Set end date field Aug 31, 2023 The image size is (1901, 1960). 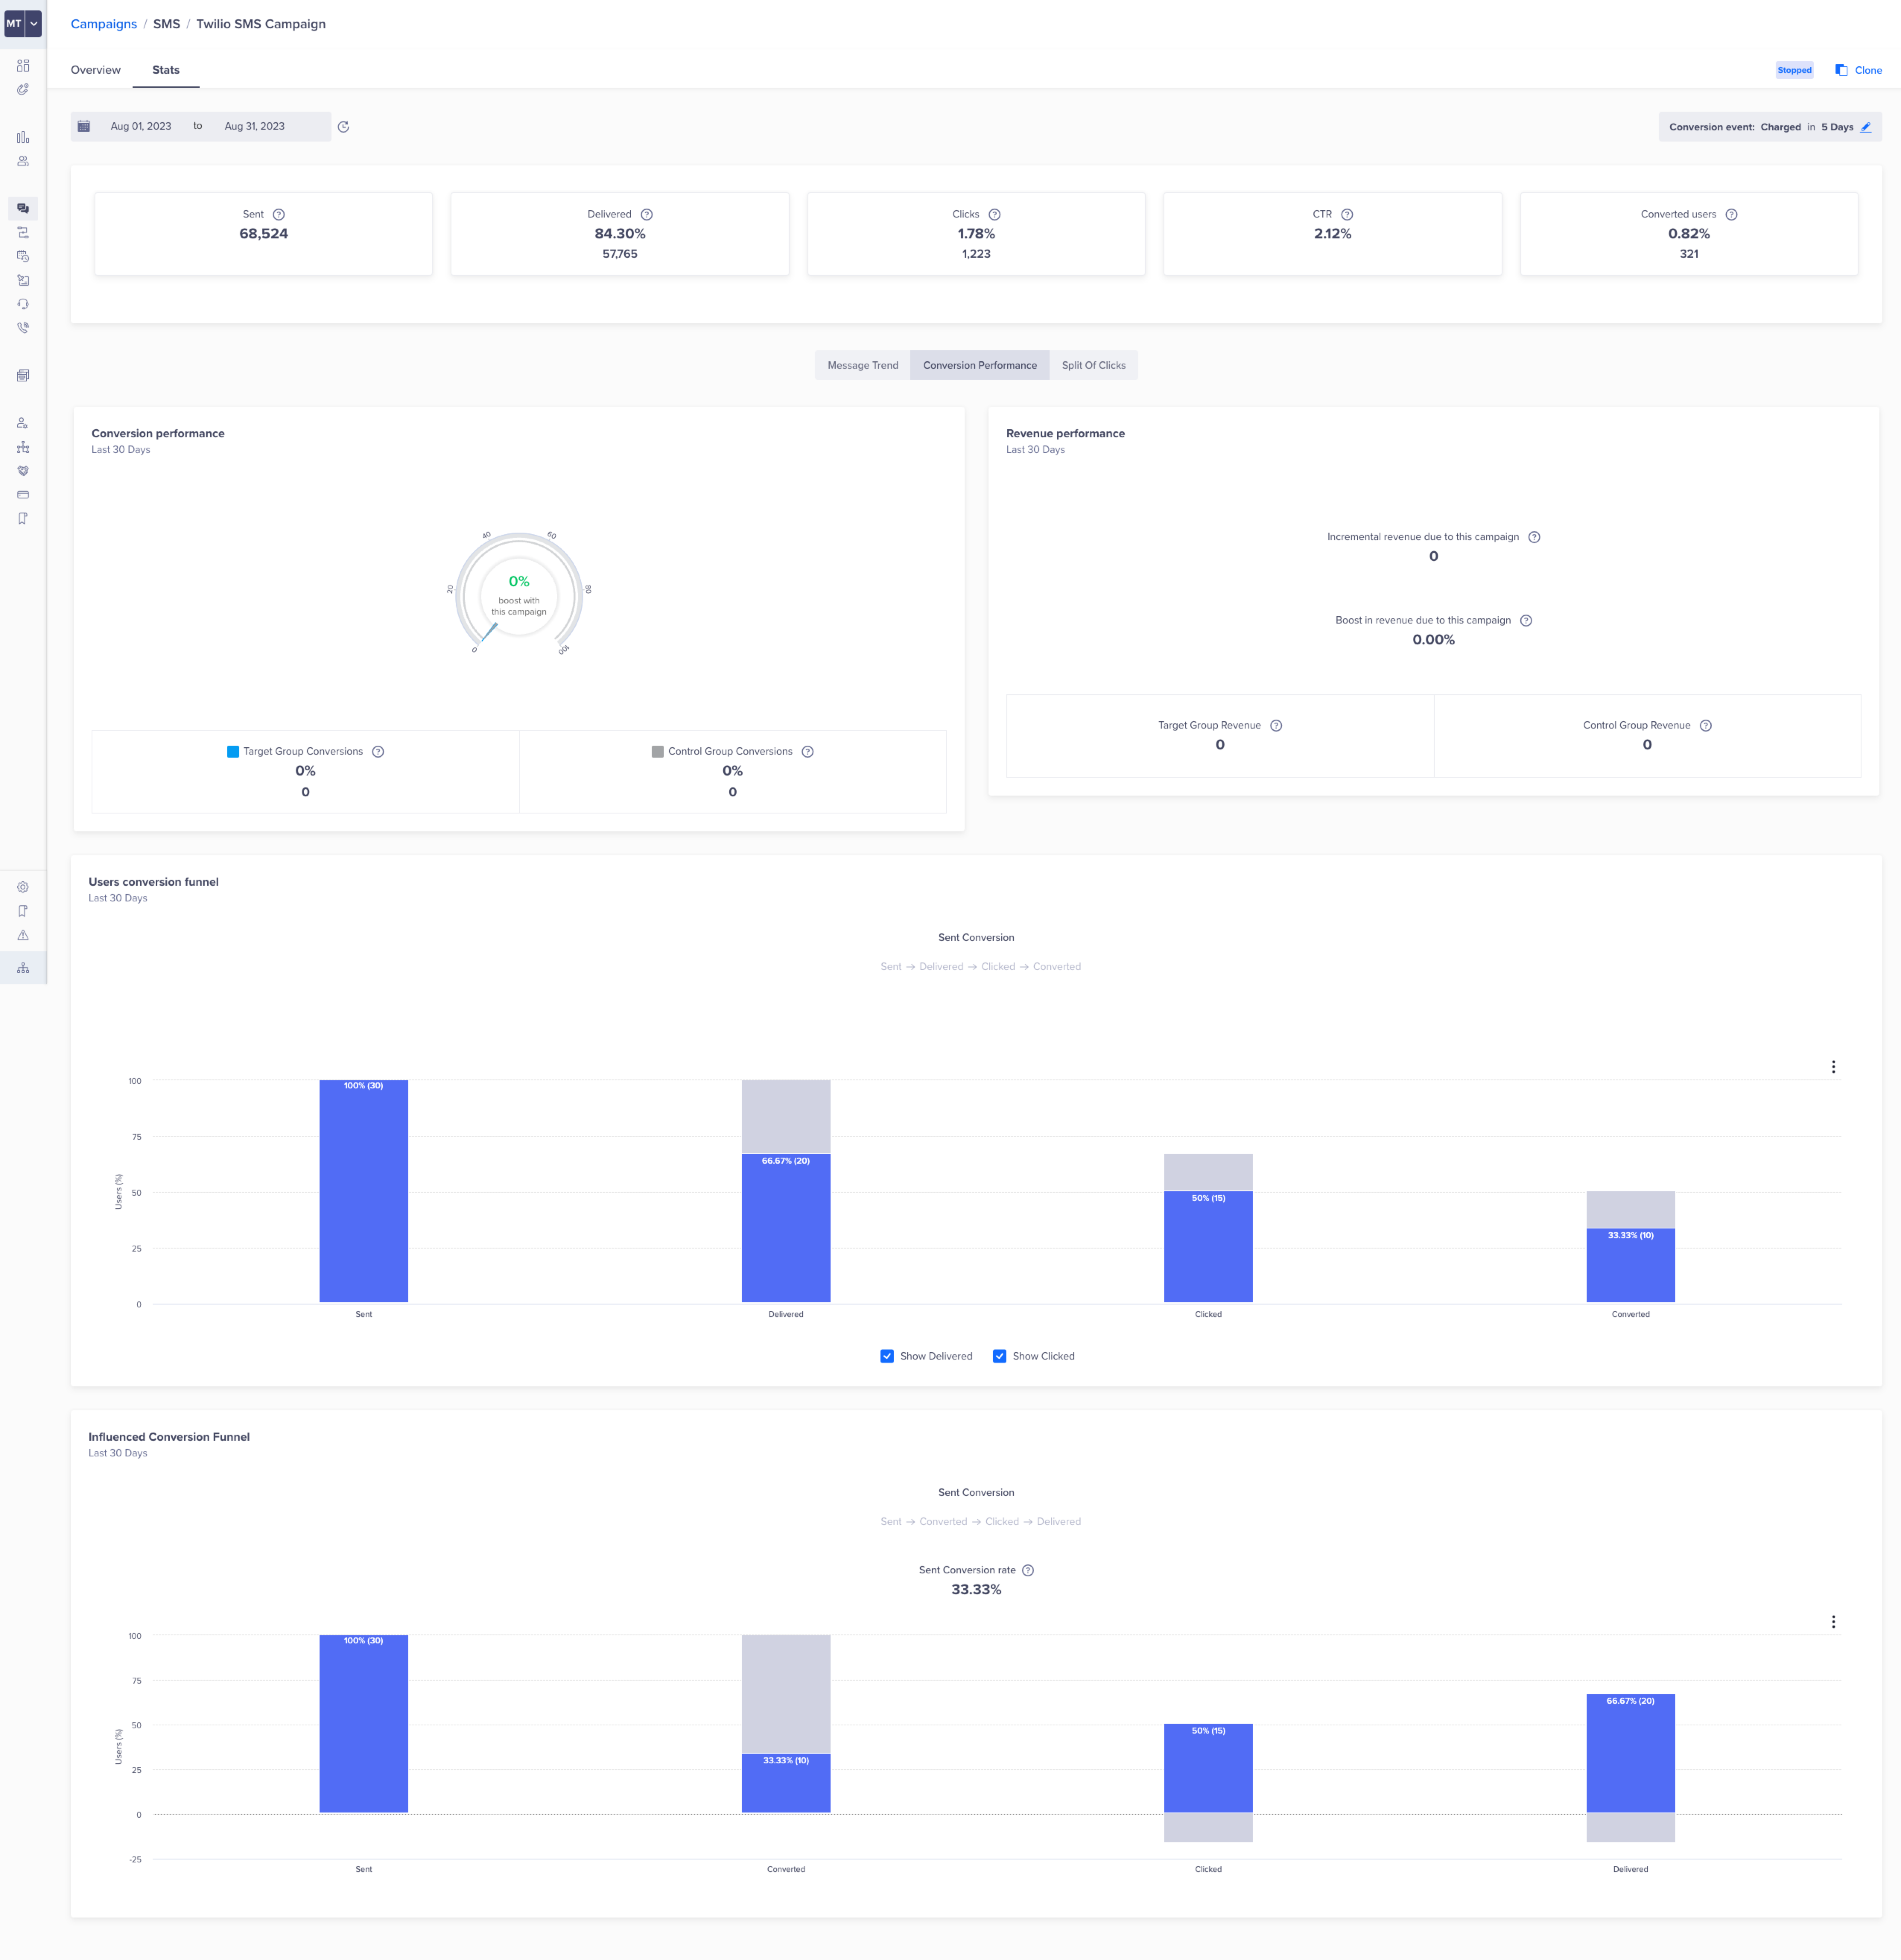pos(255,126)
